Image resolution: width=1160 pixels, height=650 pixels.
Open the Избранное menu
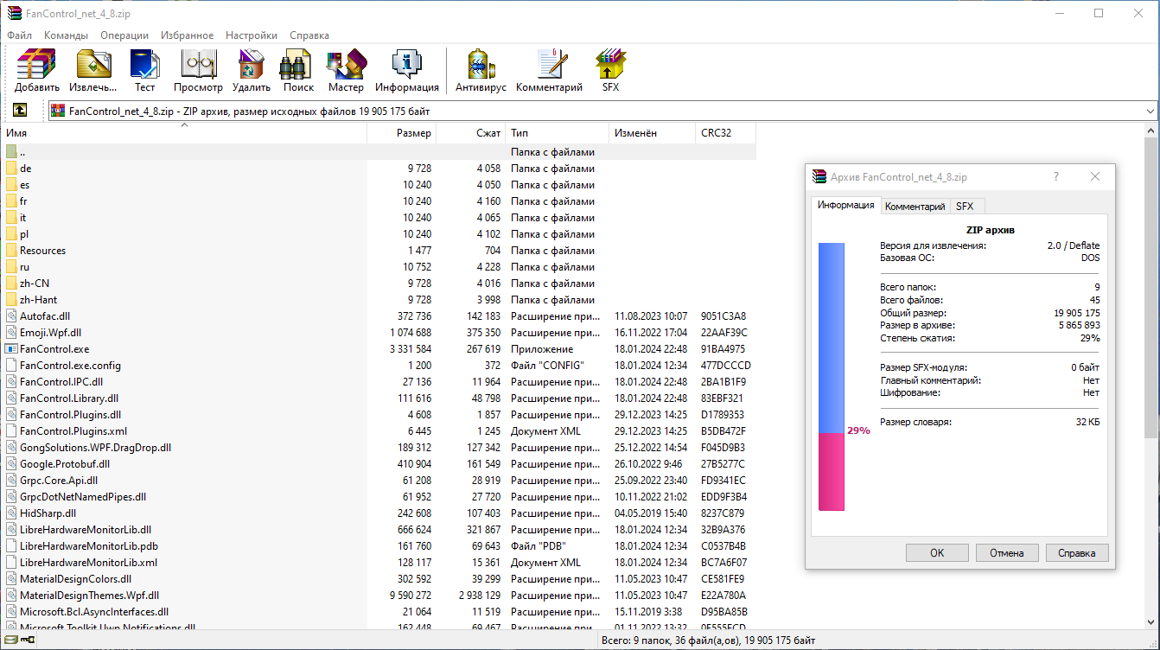[x=187, y=35]
